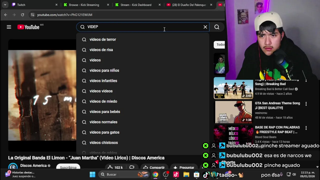Open more options for GTA San Andreas video
This screenshot has width=320, height=180.
[x=306, y=104]
